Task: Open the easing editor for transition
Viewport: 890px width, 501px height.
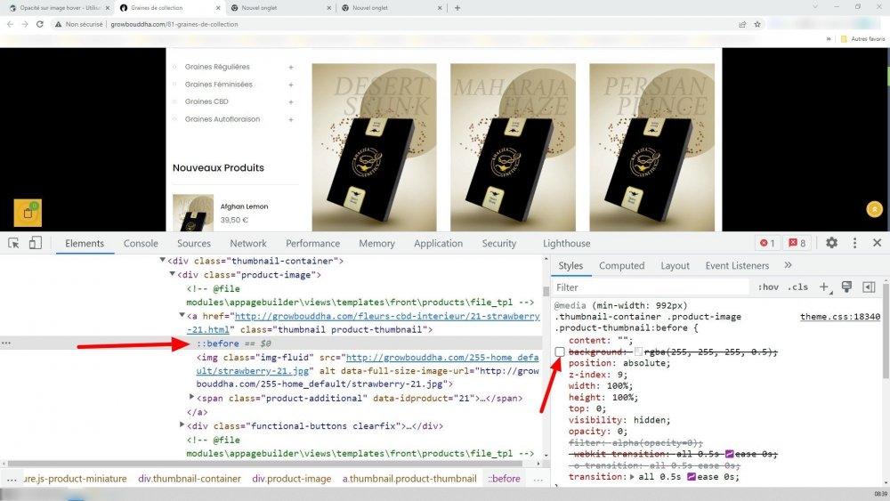Action: (x=692, y=477)
